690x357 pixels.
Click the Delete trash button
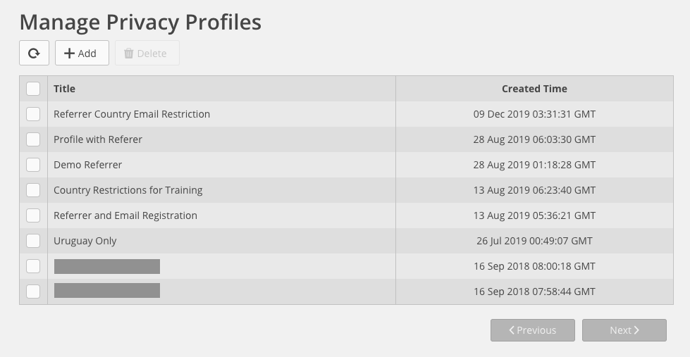coord(147,53)
